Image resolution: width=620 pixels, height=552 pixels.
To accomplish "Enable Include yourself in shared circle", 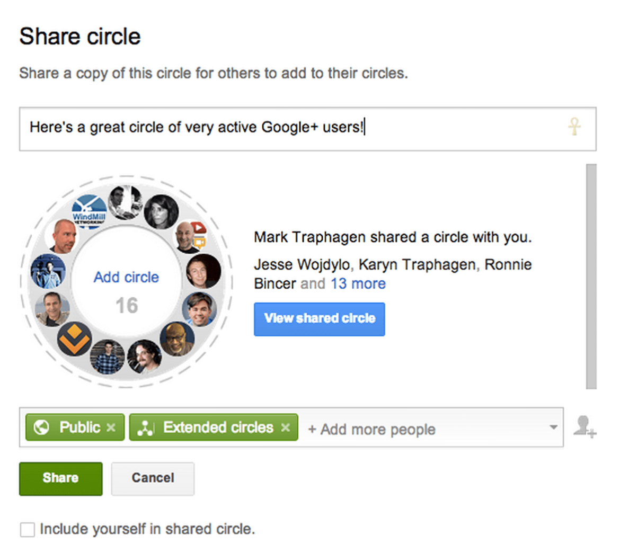I will coord(28,529).
